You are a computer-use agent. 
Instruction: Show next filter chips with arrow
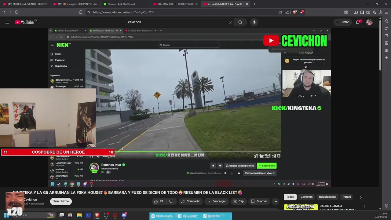click(x=360, y=197)
